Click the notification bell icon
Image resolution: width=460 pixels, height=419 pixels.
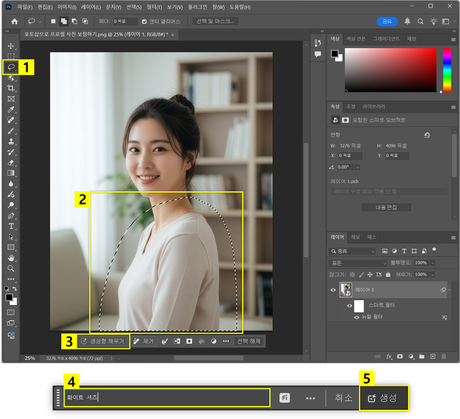(x=407, y=21)
